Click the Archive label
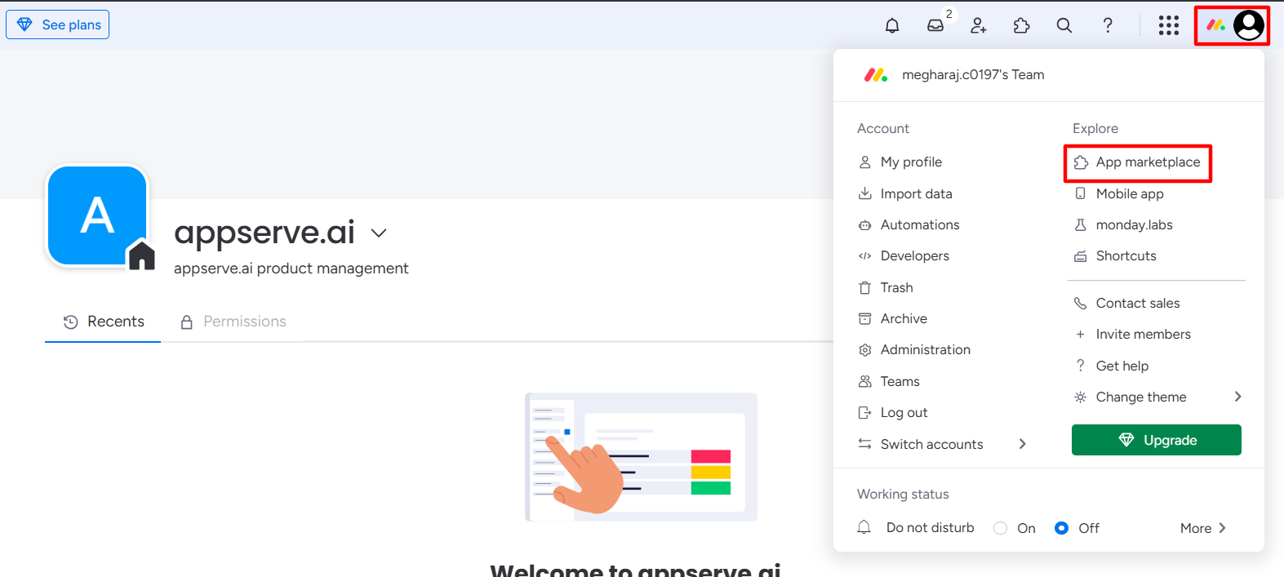This screenshot has height=577, width=1284. point(904,319)
